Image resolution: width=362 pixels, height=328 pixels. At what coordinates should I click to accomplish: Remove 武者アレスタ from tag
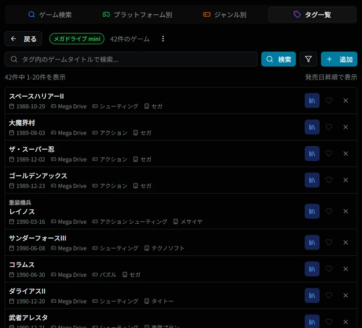coord(346,322)
